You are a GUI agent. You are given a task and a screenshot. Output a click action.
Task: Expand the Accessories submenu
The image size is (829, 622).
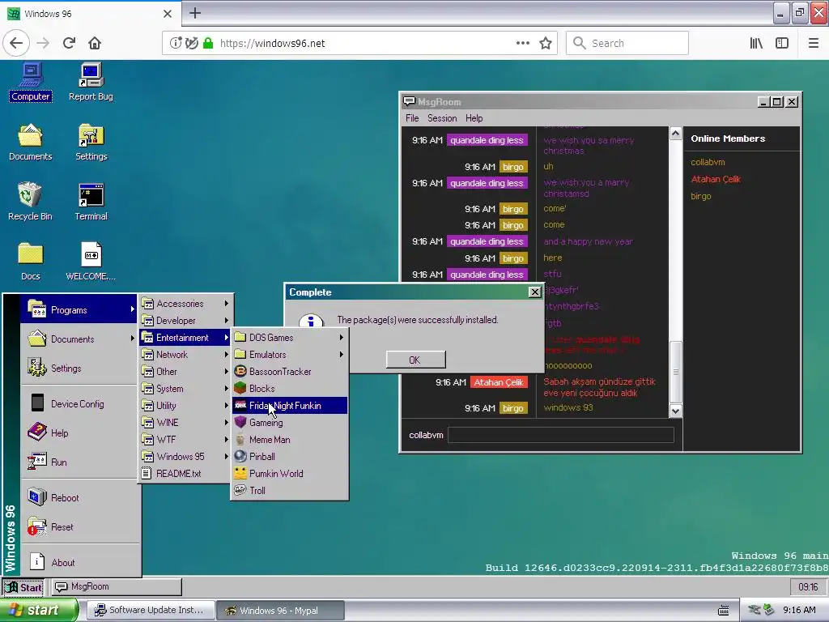click(x=185, y=304)
